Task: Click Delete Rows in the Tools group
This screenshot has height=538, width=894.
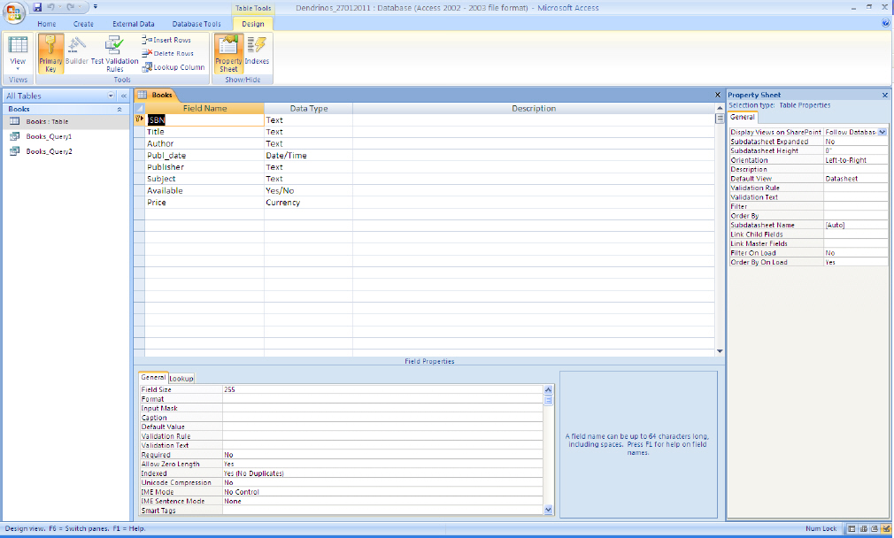Action: coord(167,53)
